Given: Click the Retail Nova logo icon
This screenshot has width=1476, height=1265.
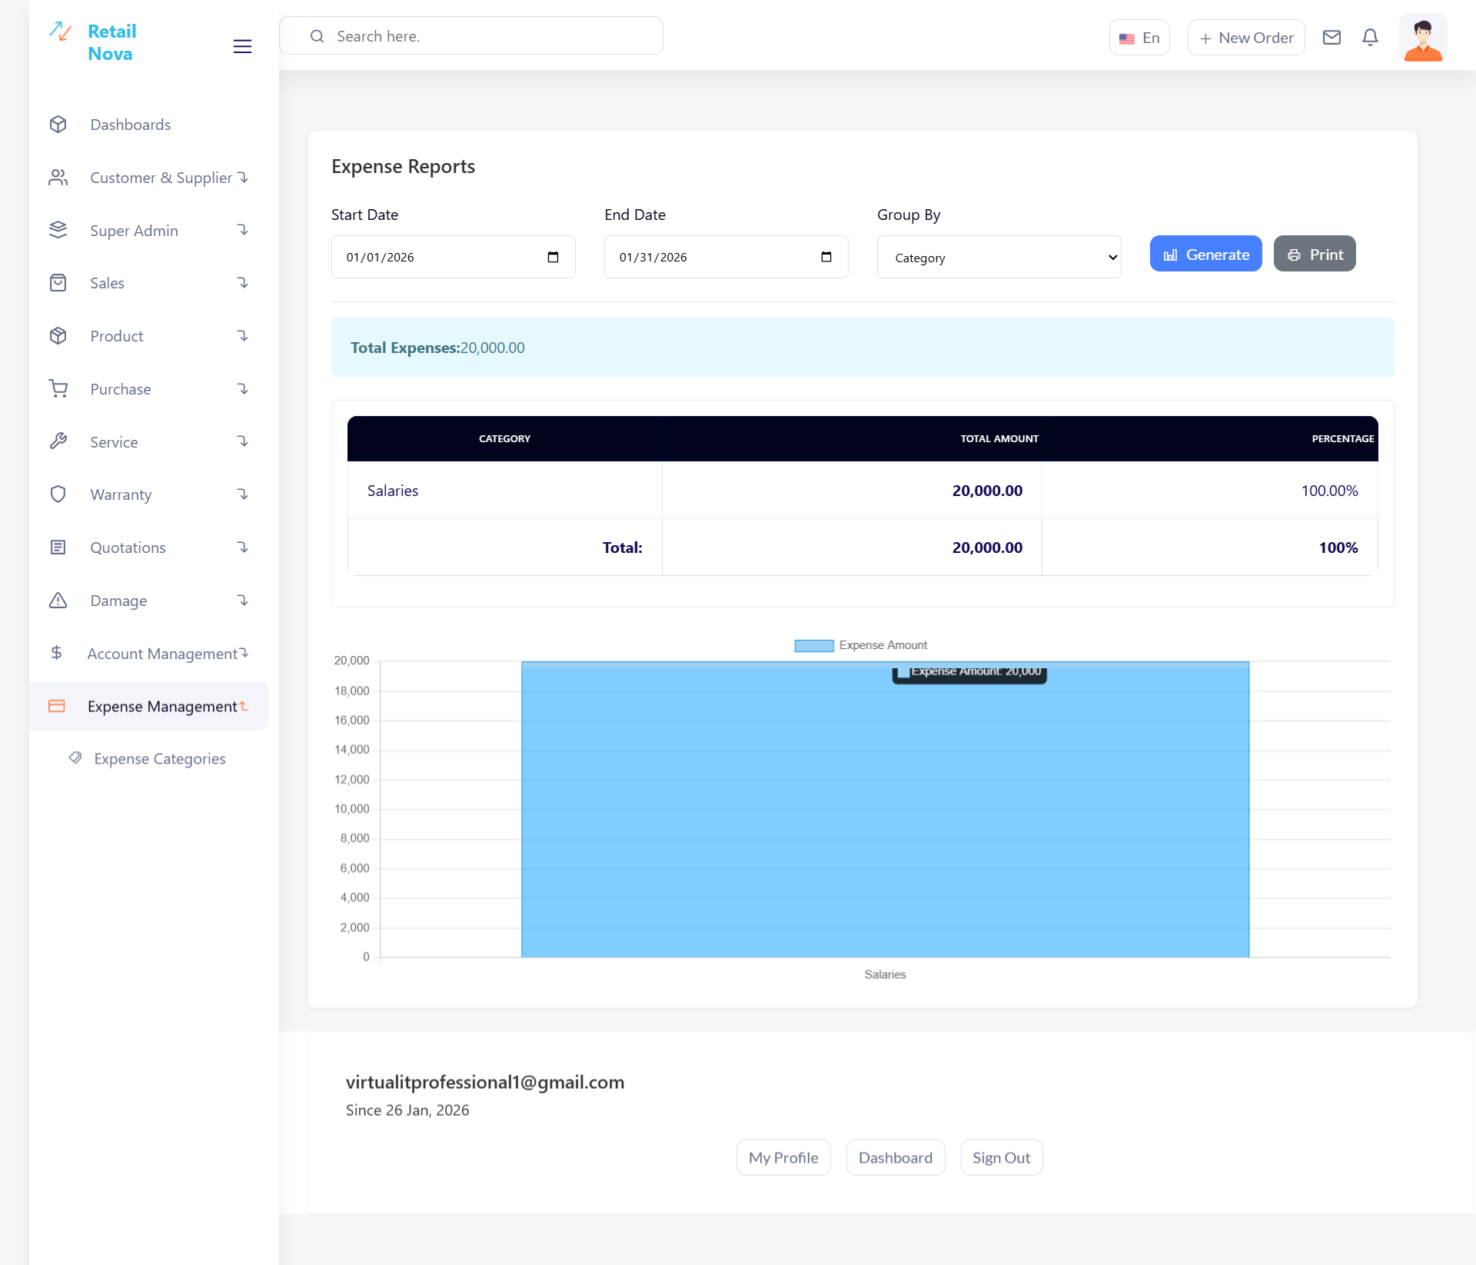Looking at the screenshot, I should point(61,32).
